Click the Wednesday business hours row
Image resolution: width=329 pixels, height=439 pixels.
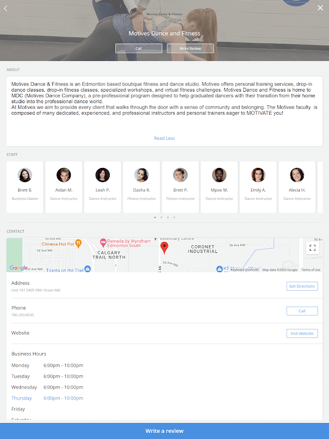pyautogui.click(x=47, y=387)
